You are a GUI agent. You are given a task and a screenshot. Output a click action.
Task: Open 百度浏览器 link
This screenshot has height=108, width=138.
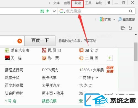14,85
